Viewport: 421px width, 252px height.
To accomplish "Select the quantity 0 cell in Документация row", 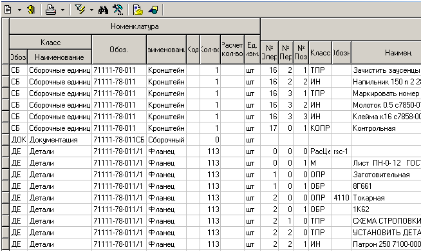I will (x=210, y=140).
